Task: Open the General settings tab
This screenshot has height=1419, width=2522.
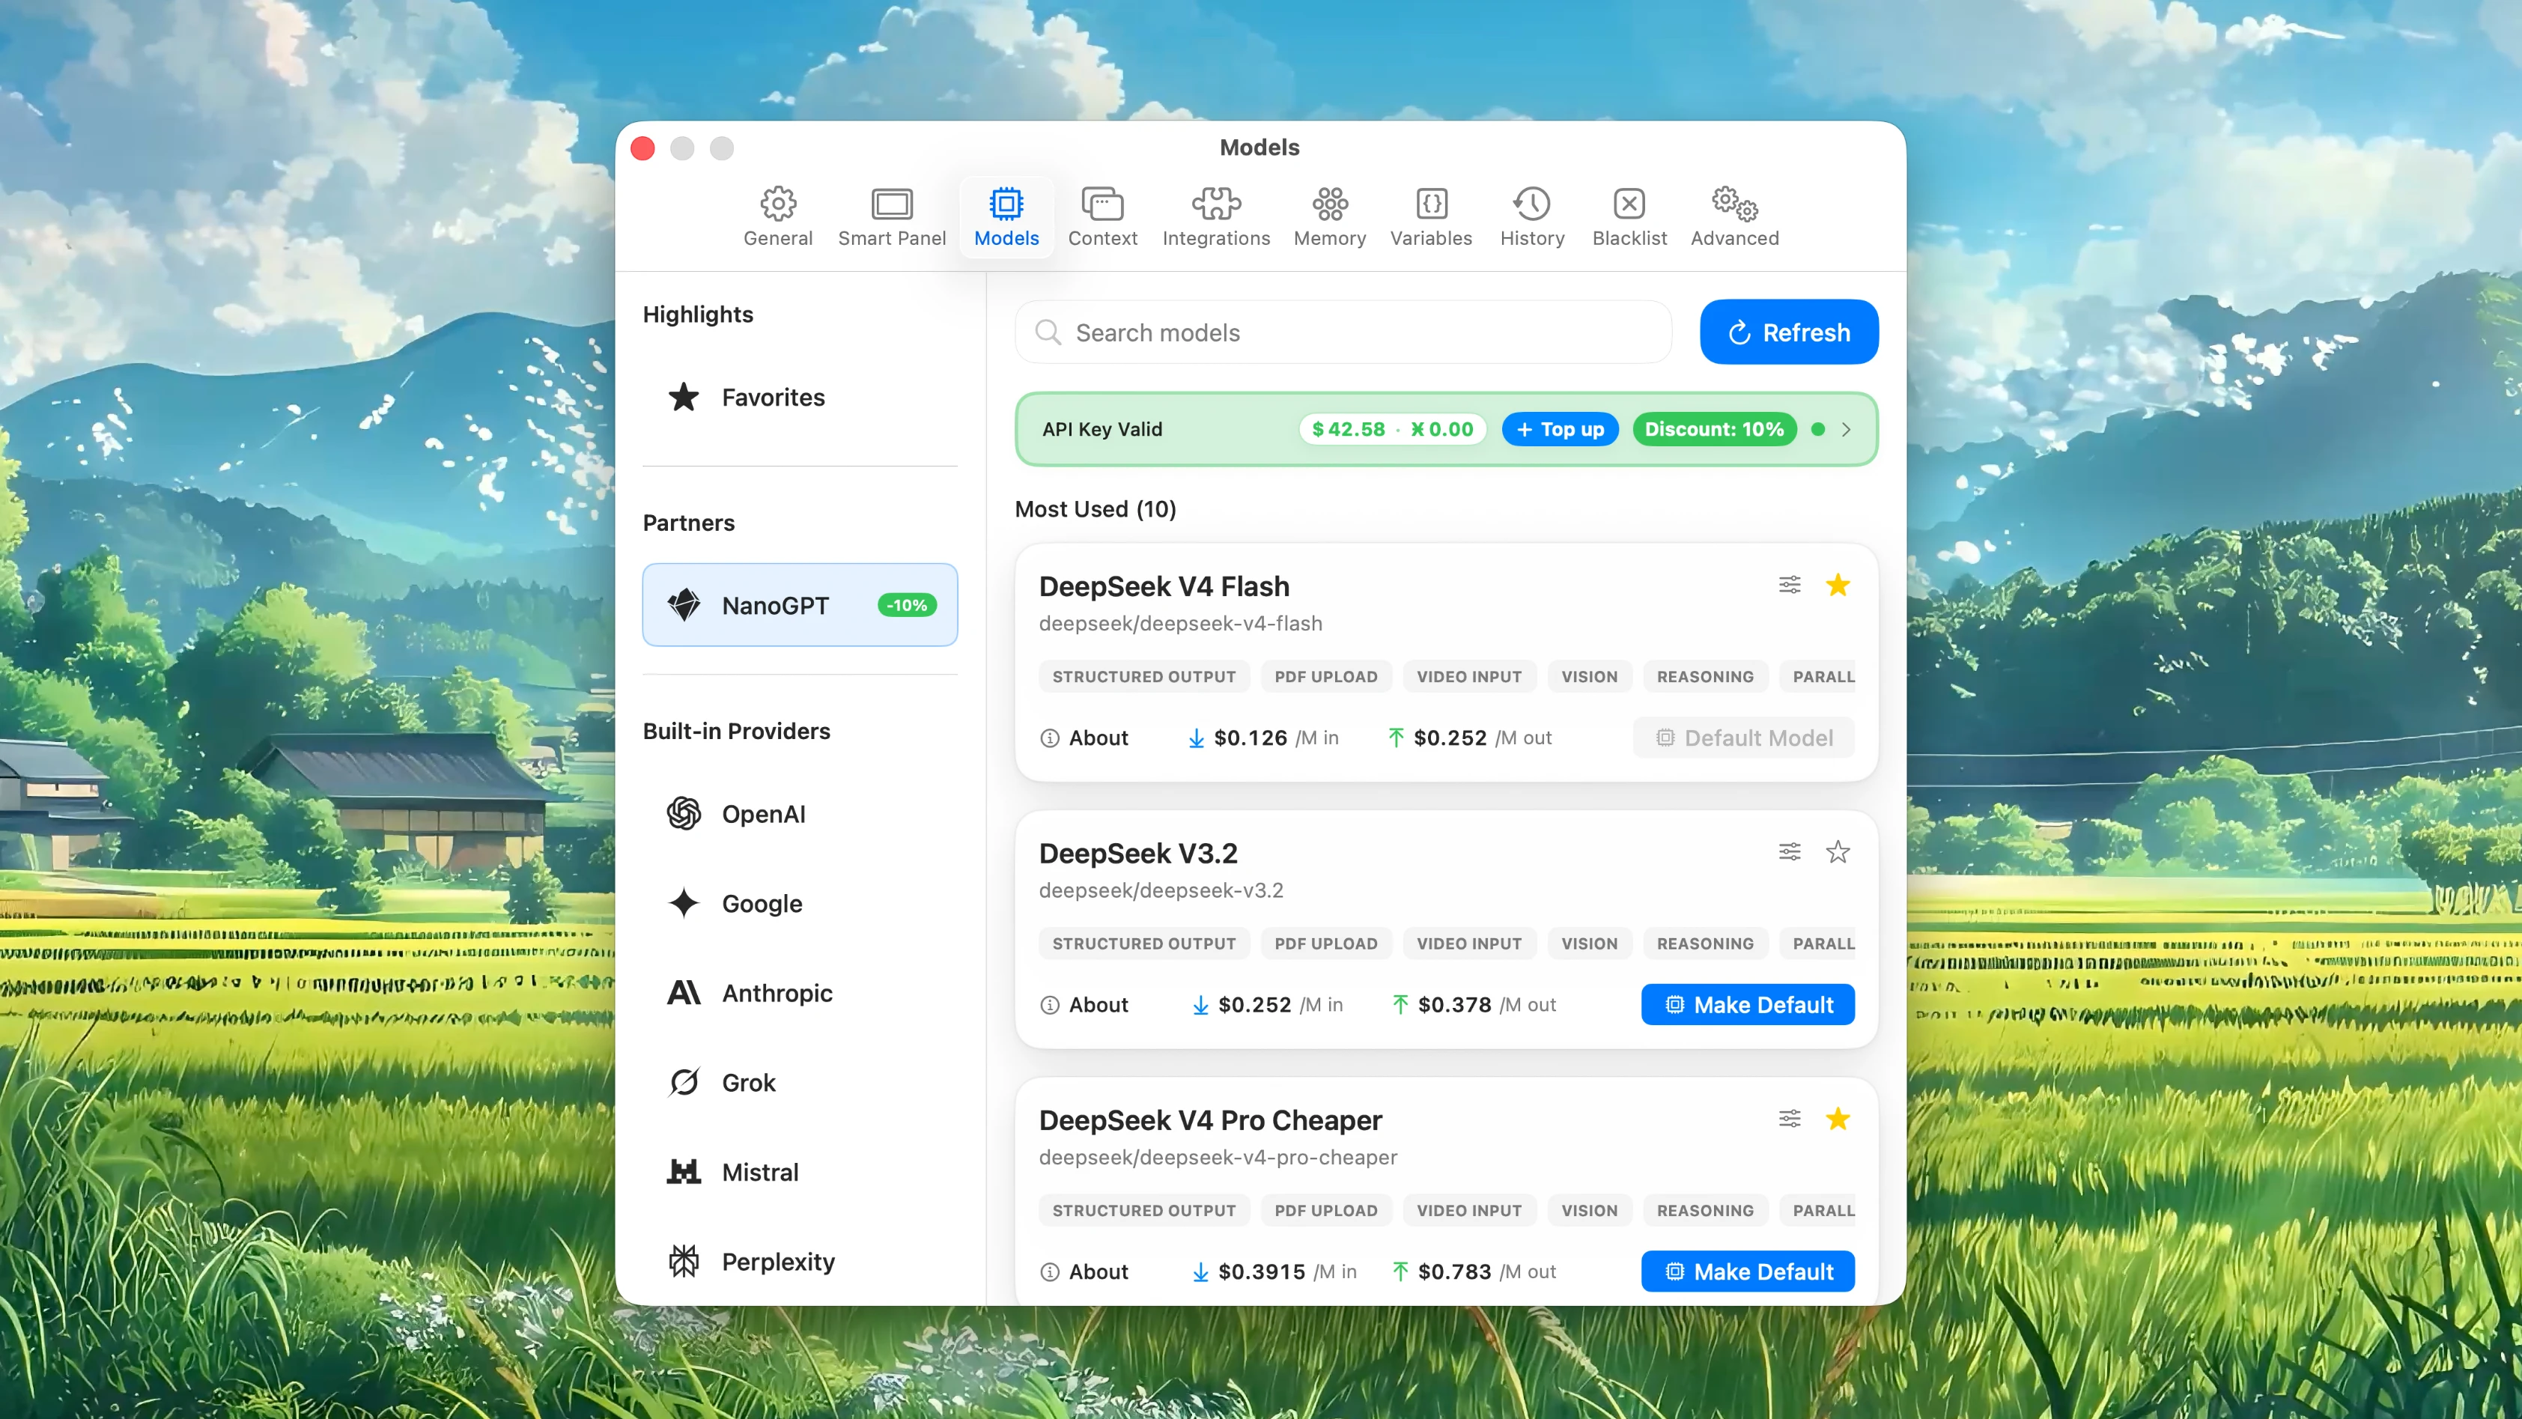Action: tap(777, 216)
